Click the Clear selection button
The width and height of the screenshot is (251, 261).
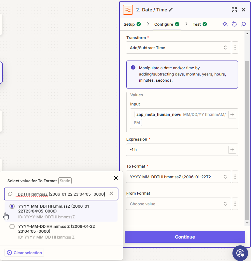(x=24, y=253)
